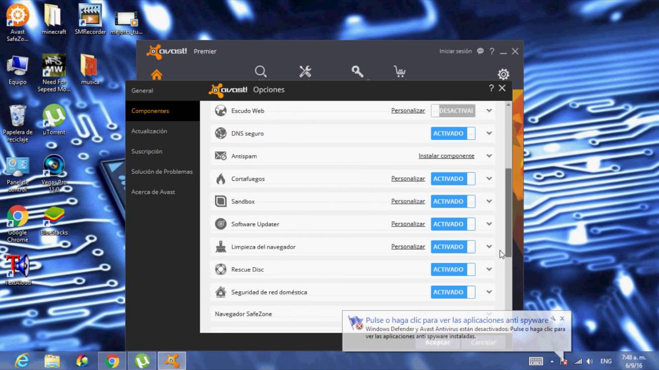Launch Google Chrome from desktop
The width and height of the screenshot is (659, 370).
tap(18, 224)
